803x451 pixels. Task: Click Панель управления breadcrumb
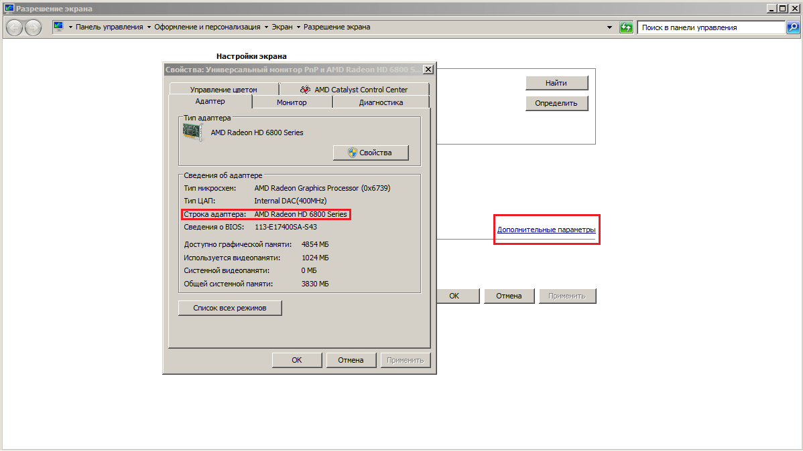click(x=110, y=27)
